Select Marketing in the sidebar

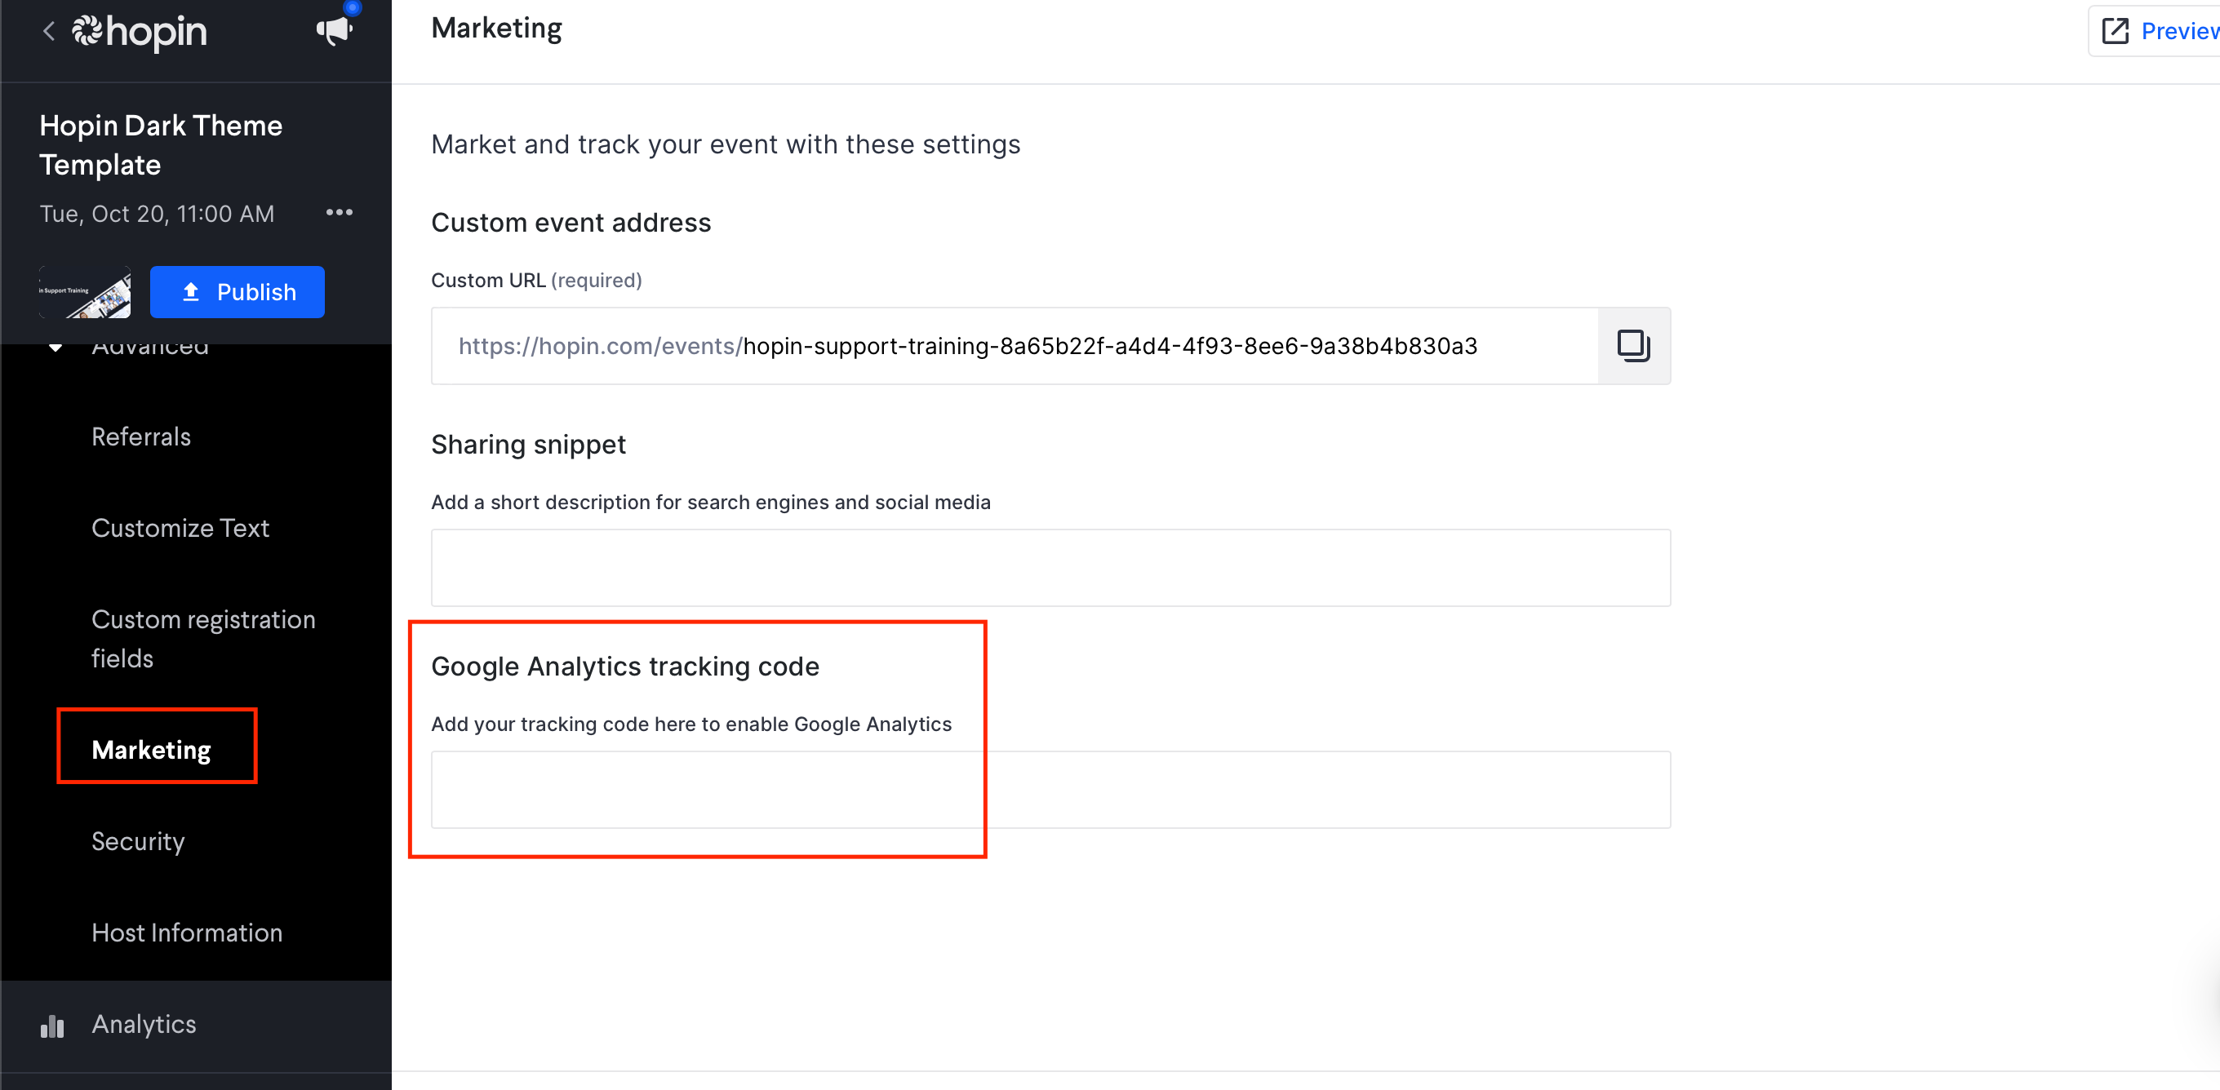coord(152,750)
